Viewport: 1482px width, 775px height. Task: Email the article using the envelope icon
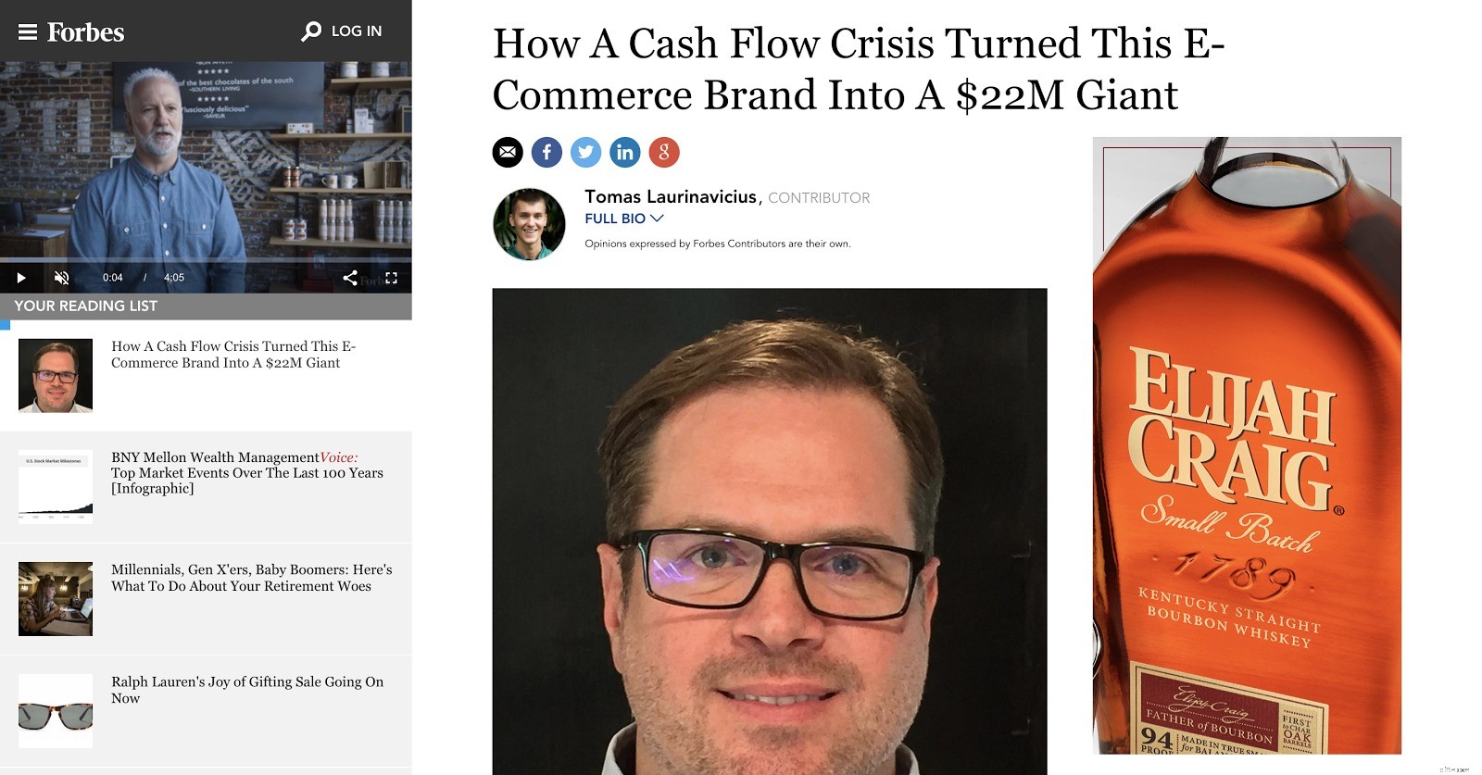[508, 152]
